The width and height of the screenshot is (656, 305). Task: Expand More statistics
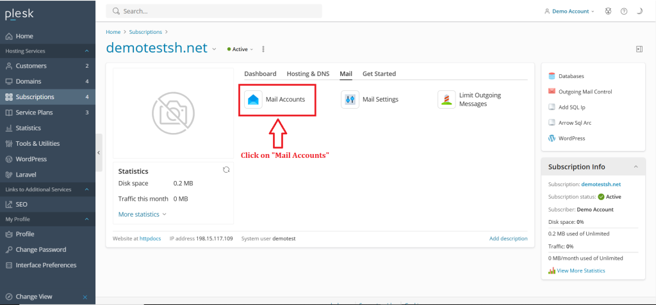(x=142, y=214)
